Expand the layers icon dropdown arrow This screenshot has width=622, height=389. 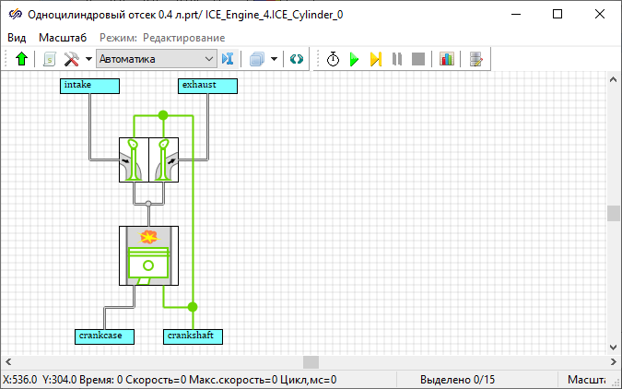[x=274, y=59]
